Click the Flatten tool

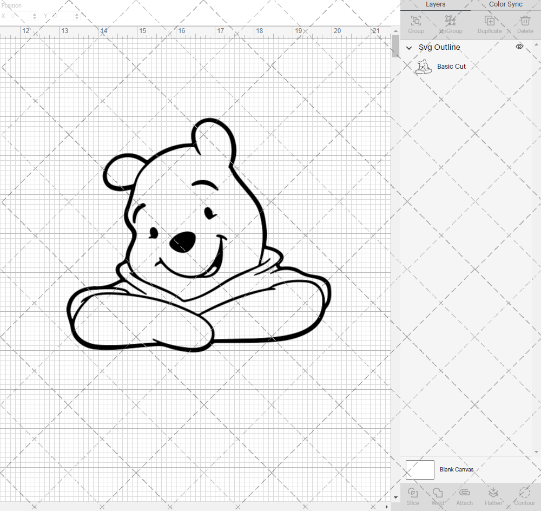(493, 496)
